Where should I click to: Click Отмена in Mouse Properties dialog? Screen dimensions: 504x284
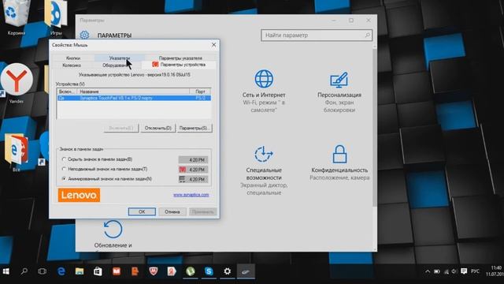[172, 211]
